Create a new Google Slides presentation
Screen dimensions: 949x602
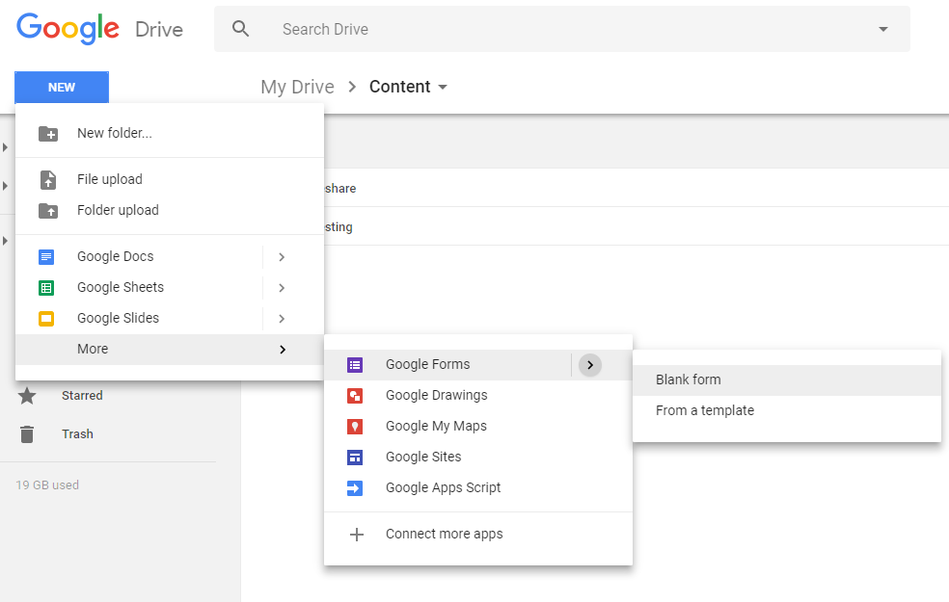(x=139, y=319)
